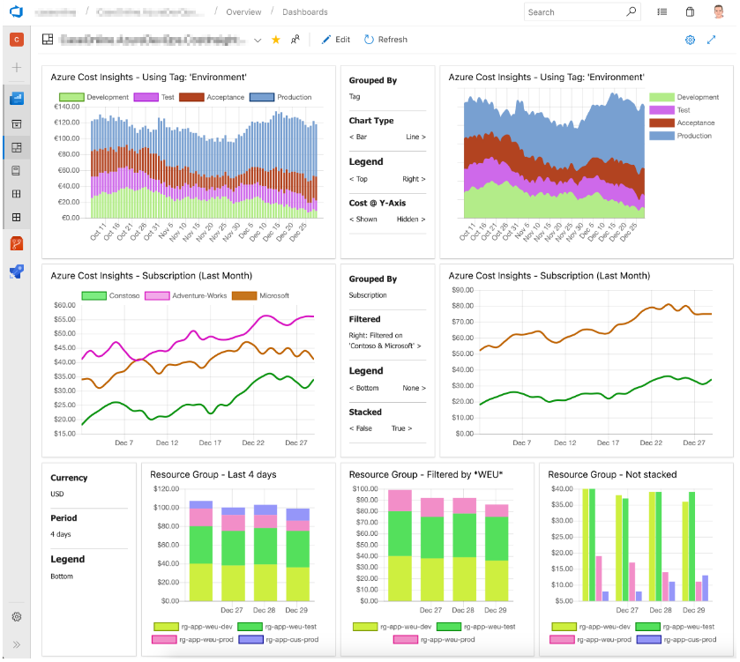Expand the sidebar with double chevron
The width and height of the screenshot is (740, 662).
pos(17,644)
